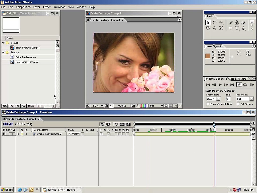Screen dimensions: 257x193
Task: Enable the Full Screen checkbox
Action: click(238, 104)
